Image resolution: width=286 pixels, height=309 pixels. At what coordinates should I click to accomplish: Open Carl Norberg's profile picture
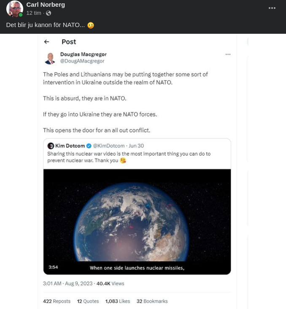[14, 9]
